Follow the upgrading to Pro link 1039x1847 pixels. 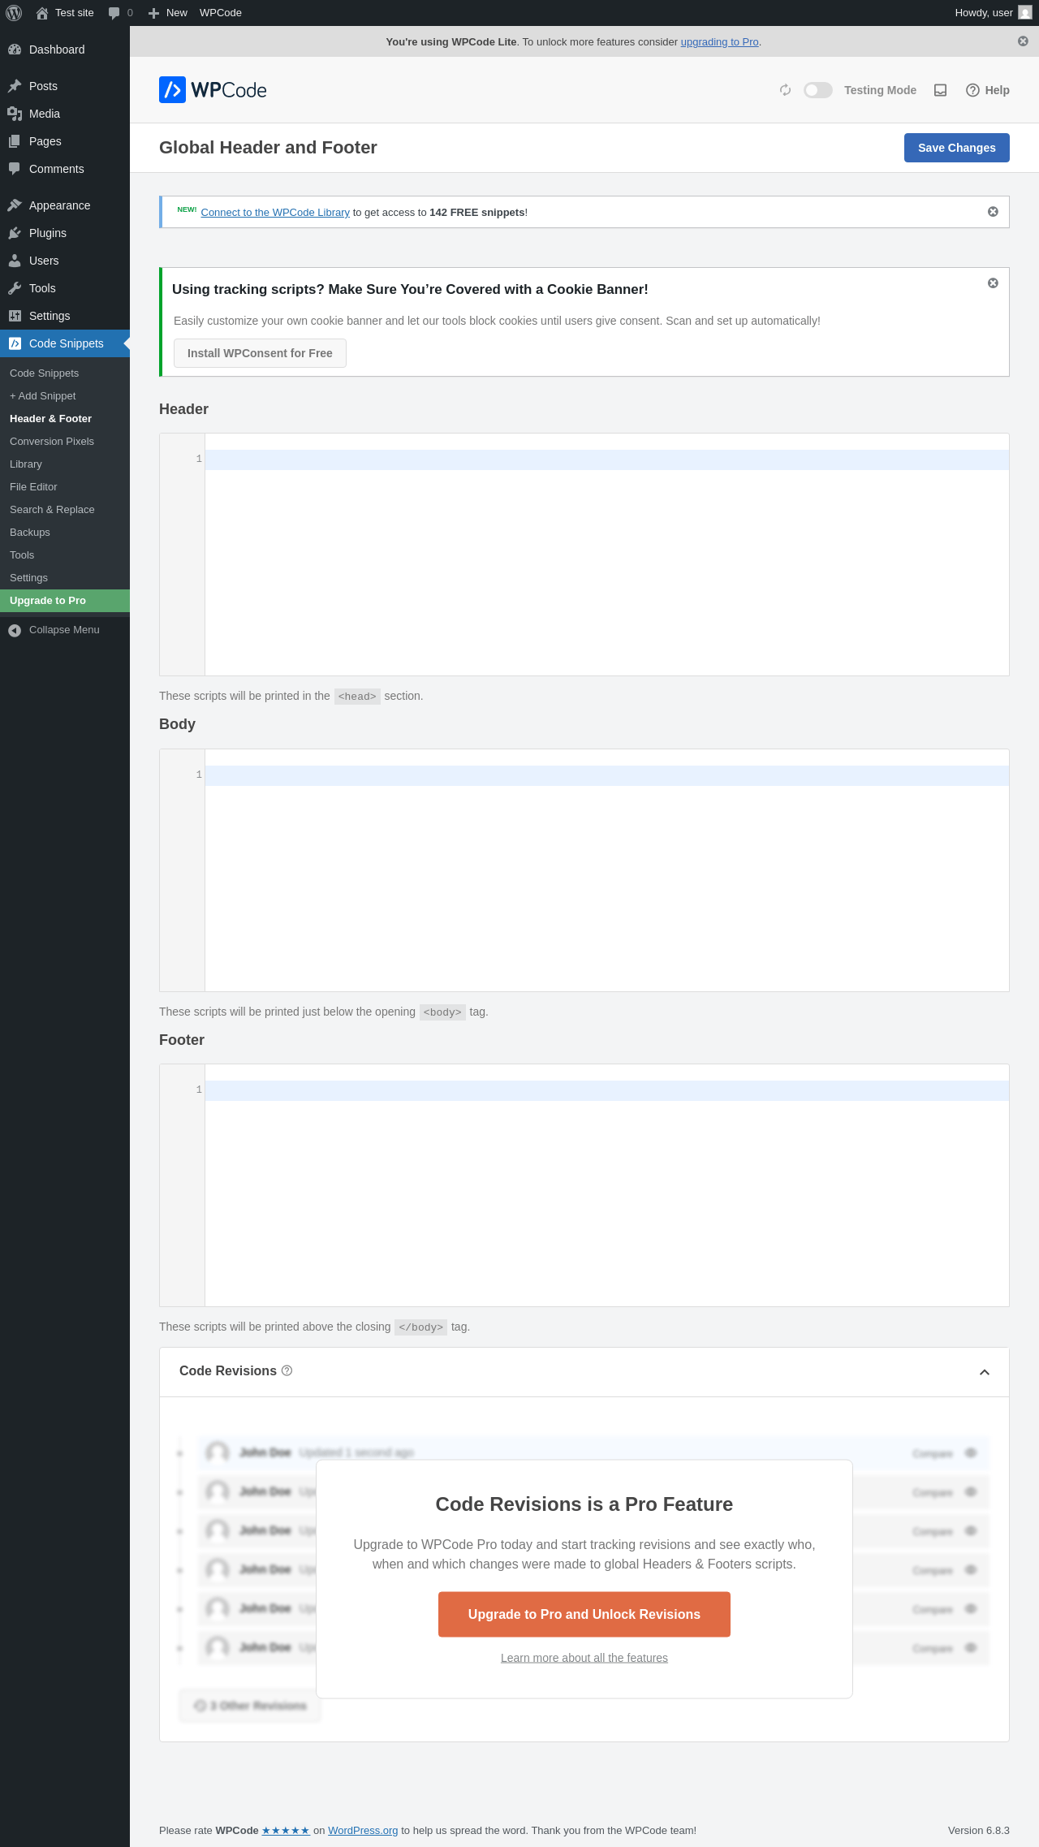point(719,42)
